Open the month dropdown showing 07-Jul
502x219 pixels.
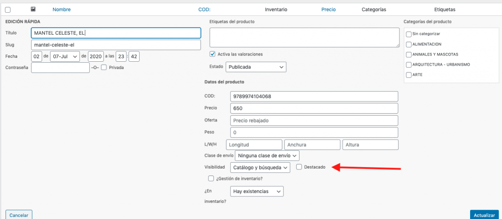click(x=65, y=56)
